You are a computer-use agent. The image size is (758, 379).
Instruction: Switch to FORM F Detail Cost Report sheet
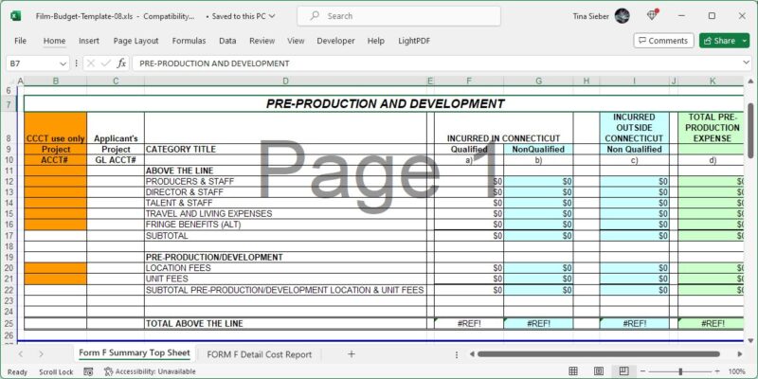[259, 354]
